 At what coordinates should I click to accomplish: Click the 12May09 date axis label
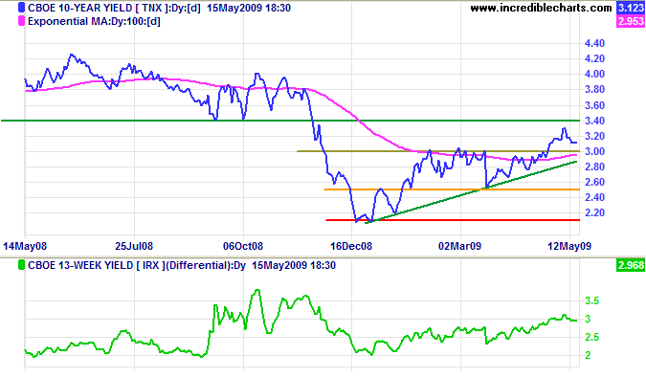[569, 246]
